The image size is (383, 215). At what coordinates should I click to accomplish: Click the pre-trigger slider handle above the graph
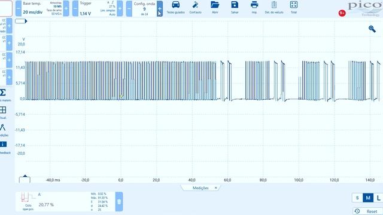point(21,21)
